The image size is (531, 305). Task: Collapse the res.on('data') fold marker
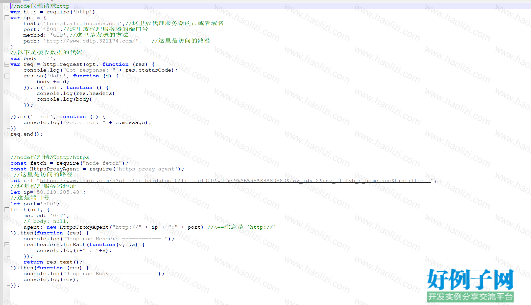[x=7, y=76]
